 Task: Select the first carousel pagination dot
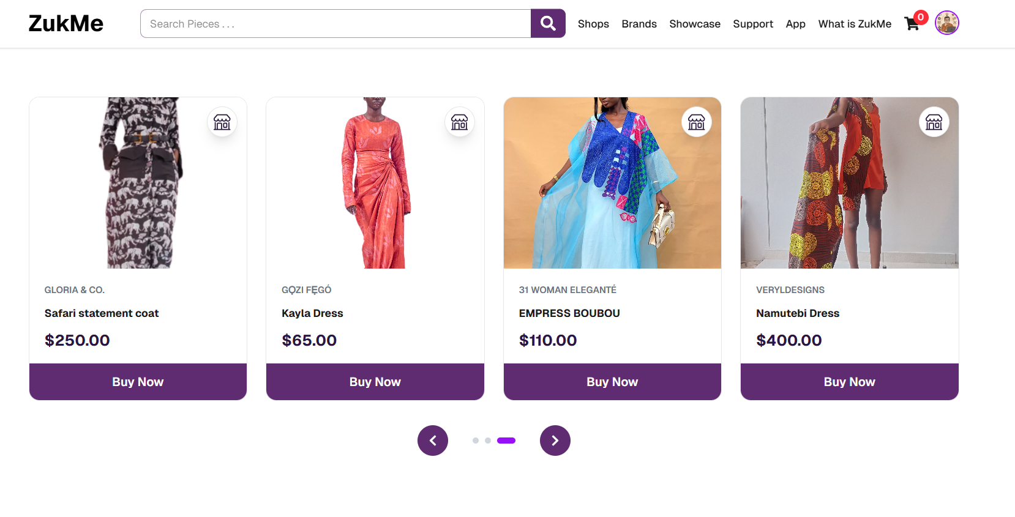pyautogui.click(x=476, y=441)
